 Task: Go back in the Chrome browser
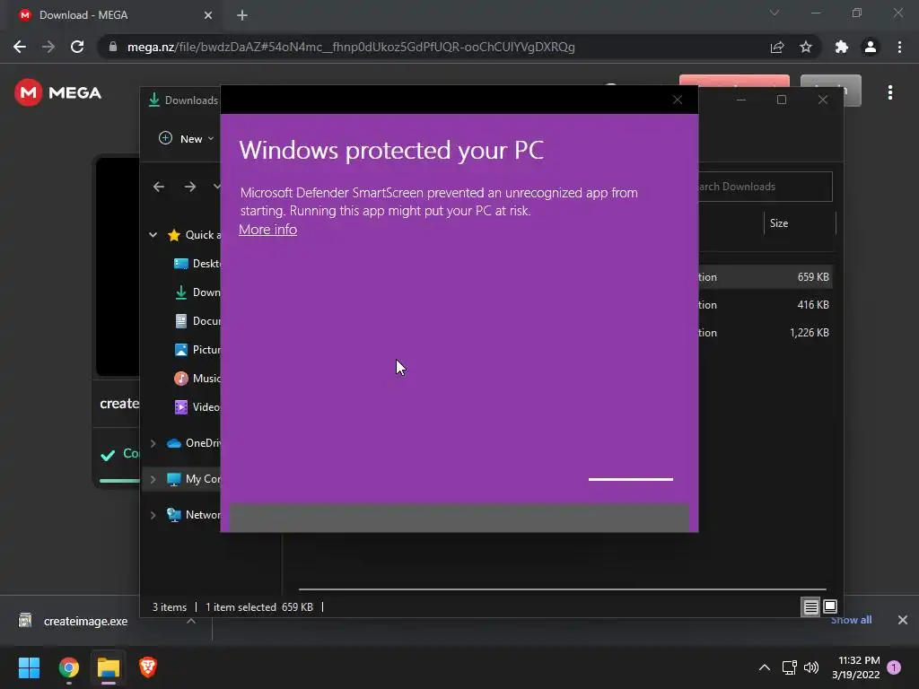coord(20,47)
